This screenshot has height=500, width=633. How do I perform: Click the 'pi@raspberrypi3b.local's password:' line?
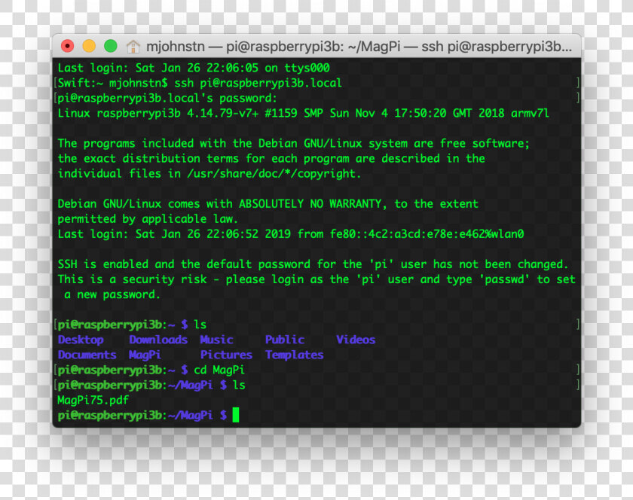coord(167,99)
